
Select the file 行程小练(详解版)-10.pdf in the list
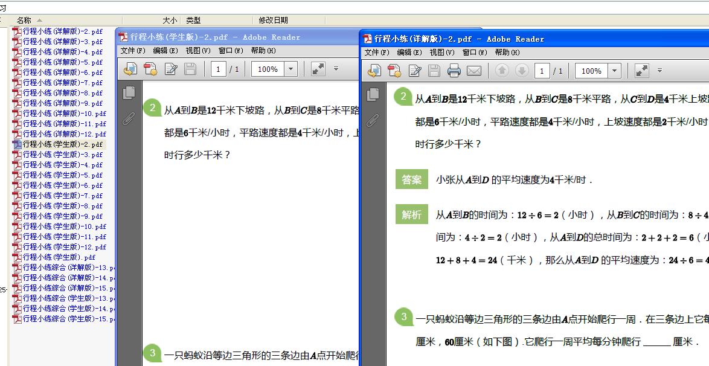point(64,114)
